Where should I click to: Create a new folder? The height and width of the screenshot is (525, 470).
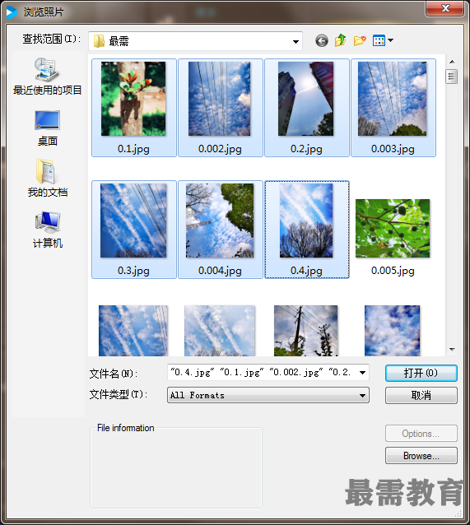(360, 40)
